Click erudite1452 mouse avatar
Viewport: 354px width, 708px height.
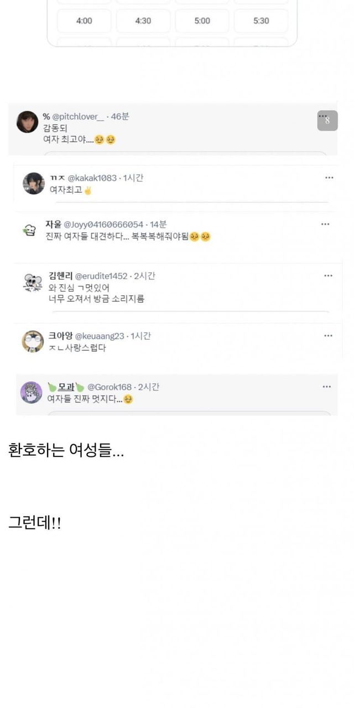click(33, 282)
